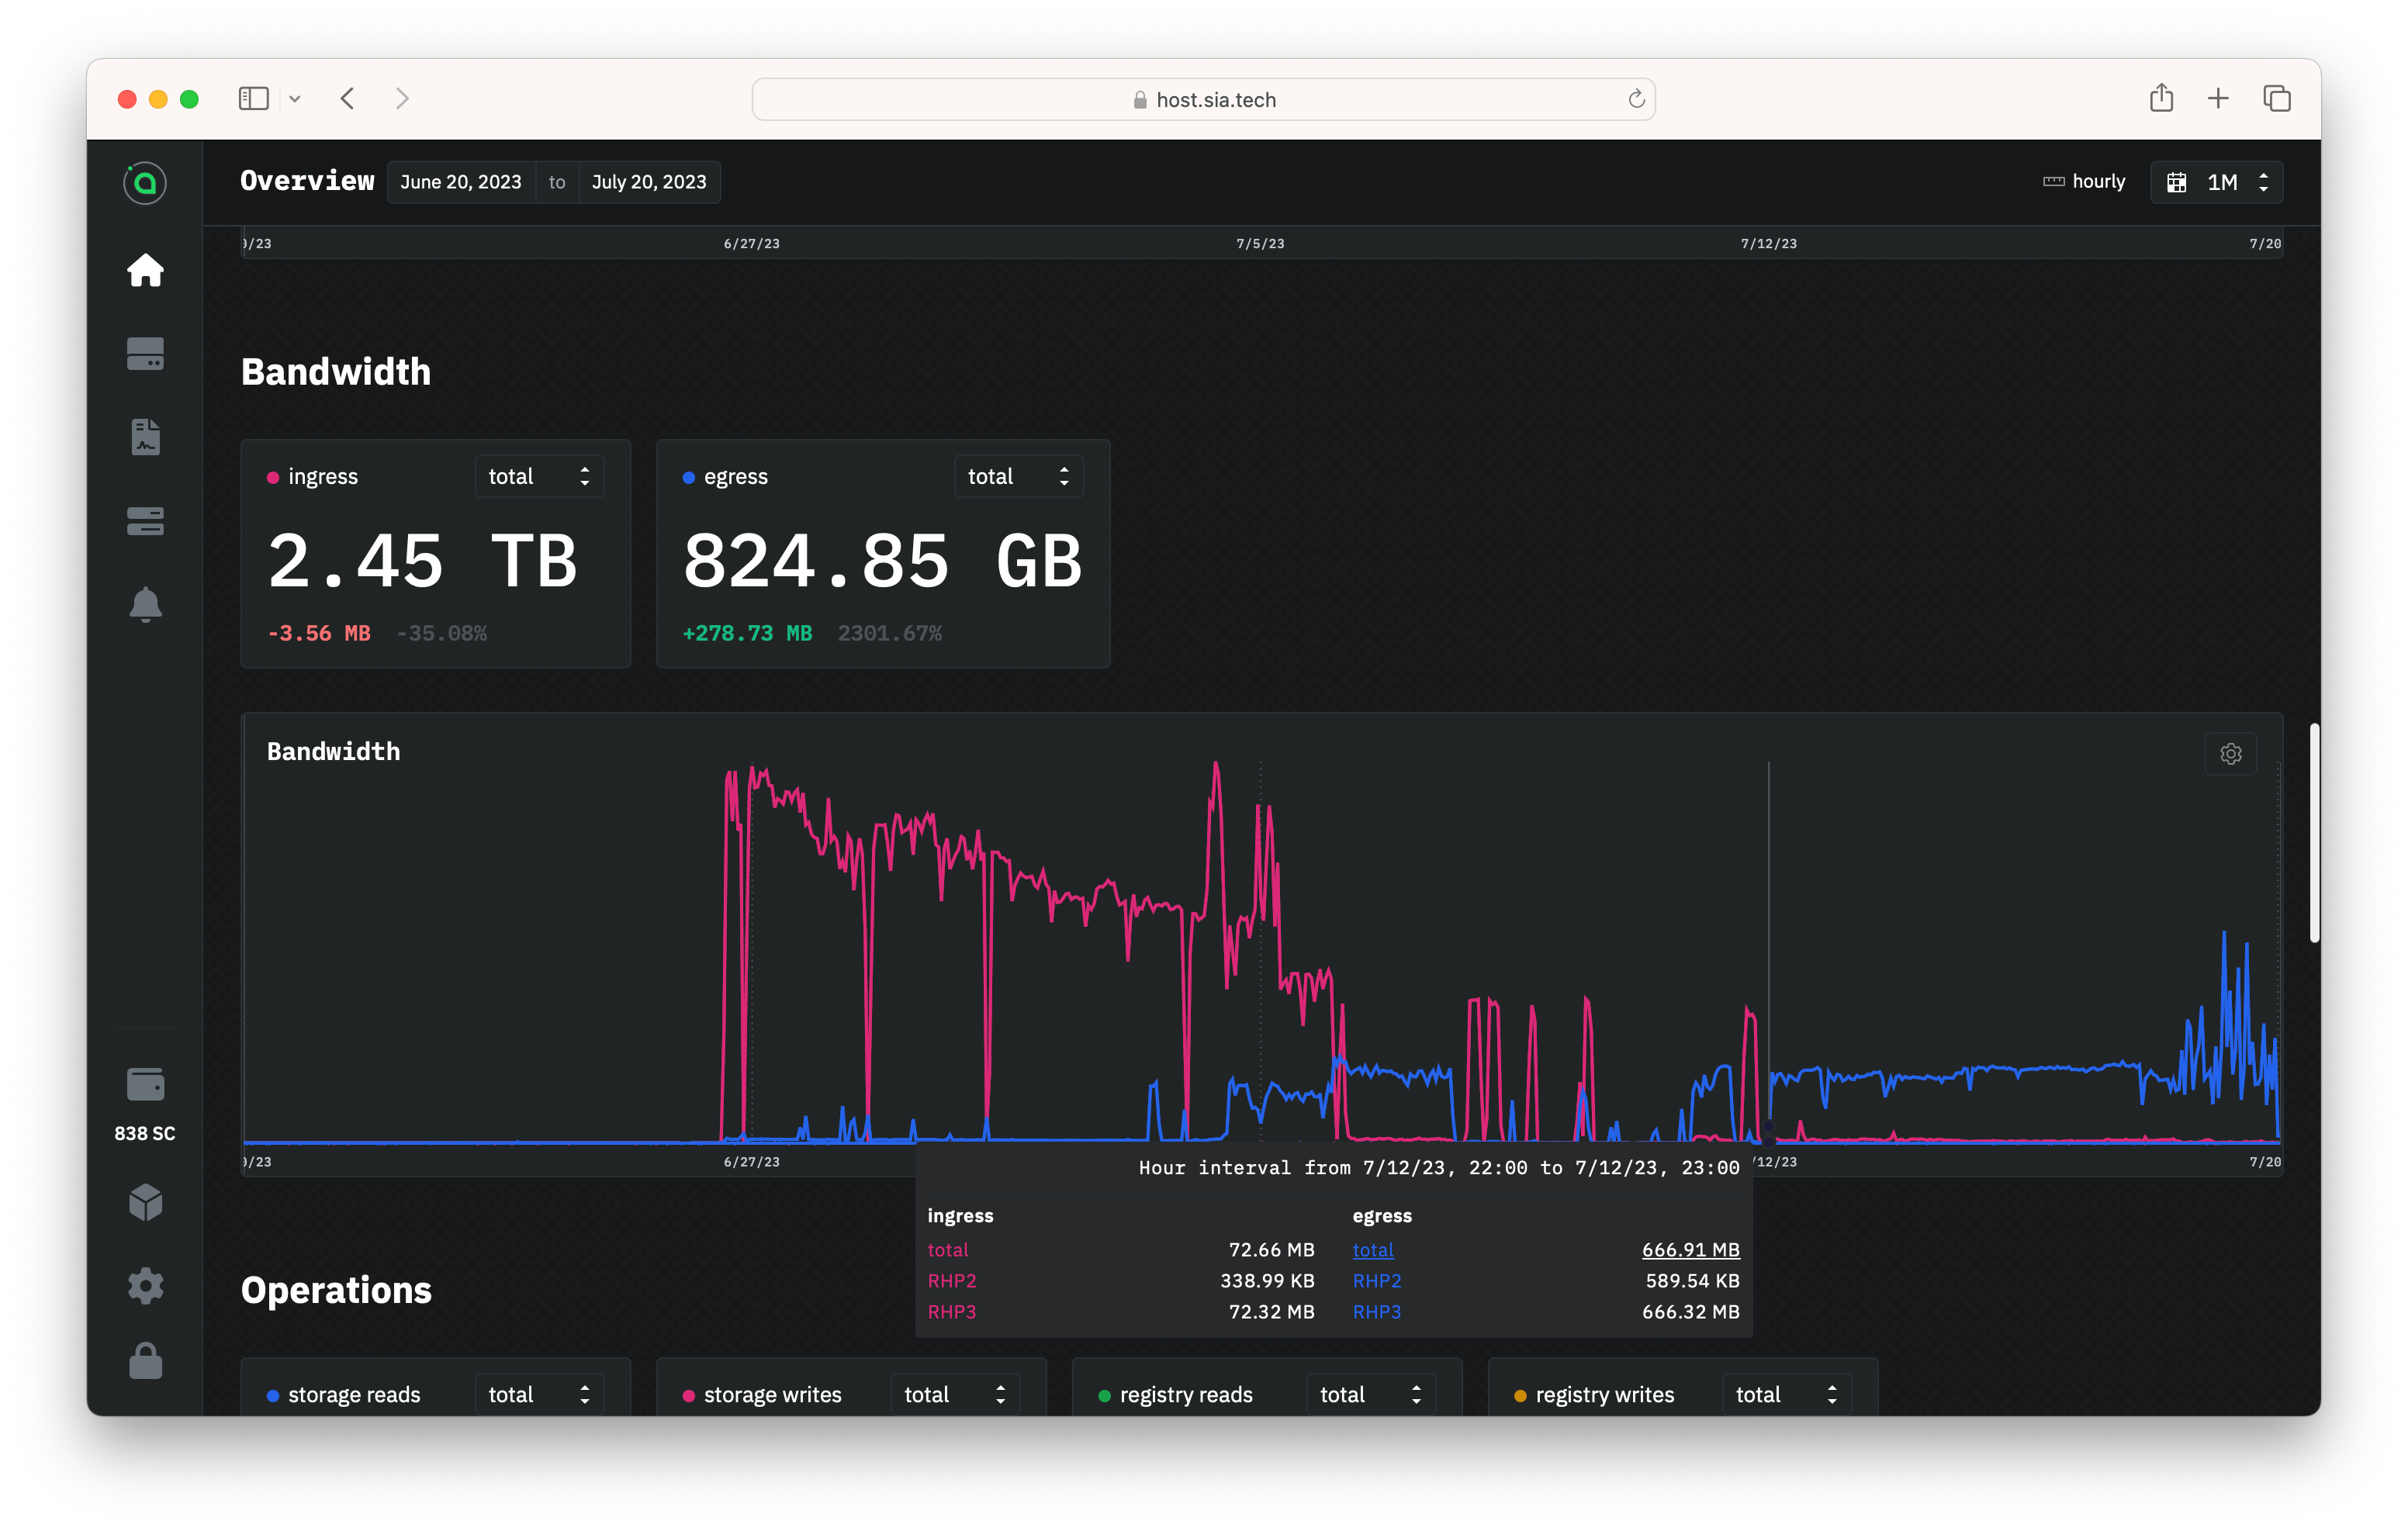Click the egress total link in tooltip
Image resolution: width=2408 pixels, height=1531 pixels.
click(1373, 1250)
